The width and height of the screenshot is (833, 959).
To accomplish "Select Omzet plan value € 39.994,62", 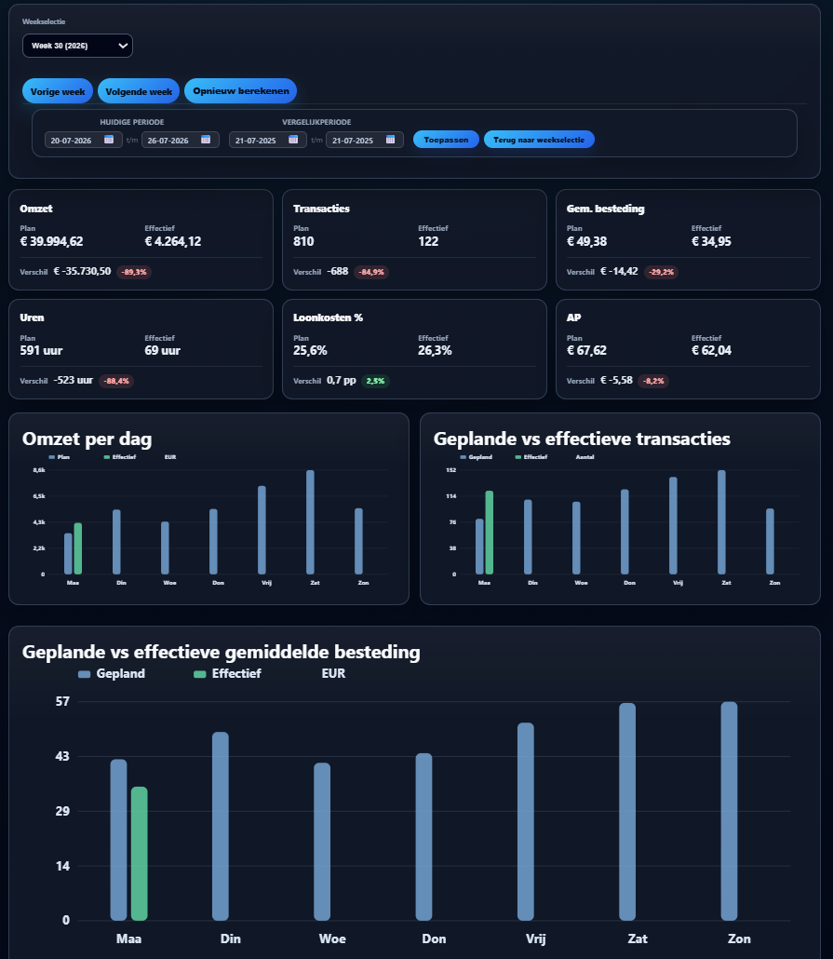I will (x=51, y=241).
